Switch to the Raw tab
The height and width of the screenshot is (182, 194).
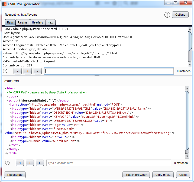pyautogui.click(x=10, y=22)
